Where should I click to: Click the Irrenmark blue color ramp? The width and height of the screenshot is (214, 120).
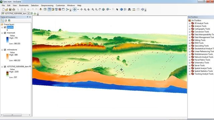click(x=7, y=40)
